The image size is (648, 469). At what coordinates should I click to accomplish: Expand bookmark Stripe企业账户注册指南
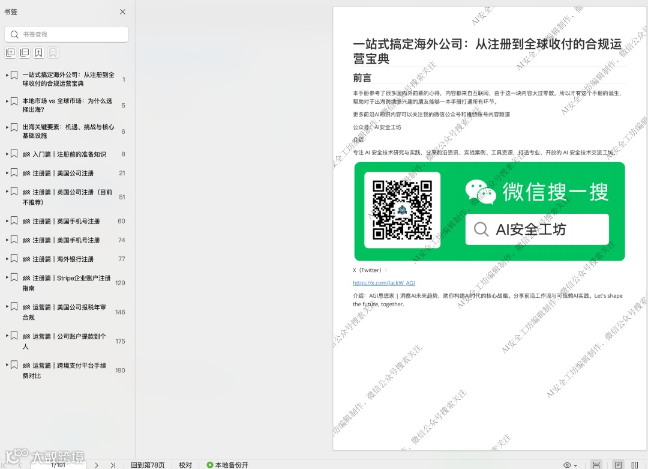pos(7,277)
